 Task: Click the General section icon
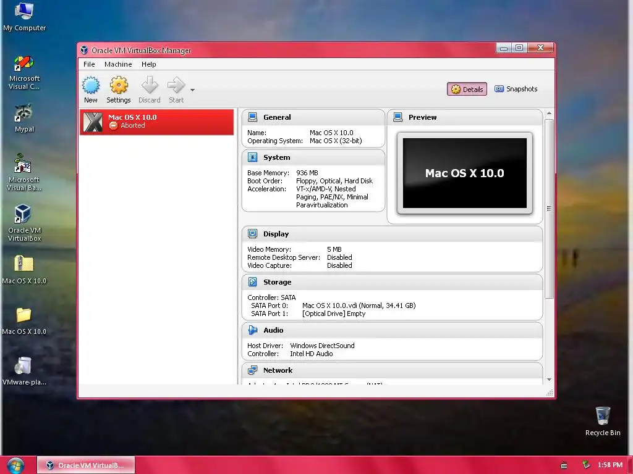tap(253, 117)
